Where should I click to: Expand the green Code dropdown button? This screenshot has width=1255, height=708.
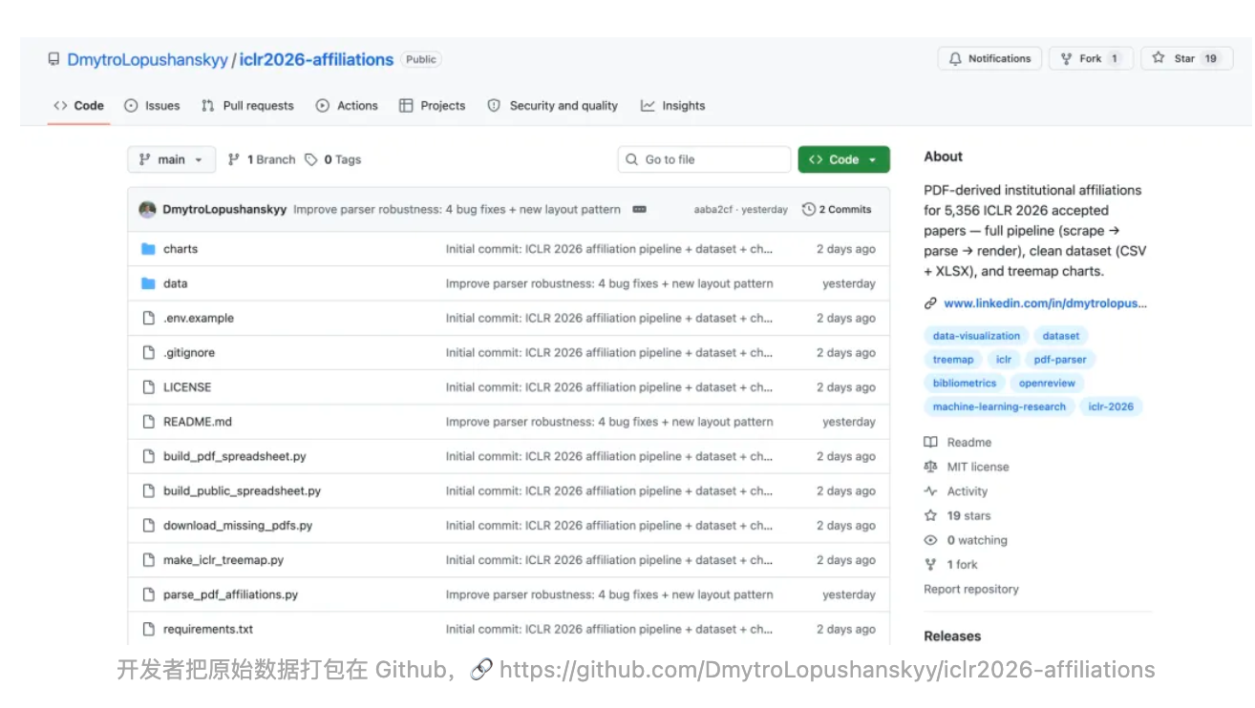(843, 159)
